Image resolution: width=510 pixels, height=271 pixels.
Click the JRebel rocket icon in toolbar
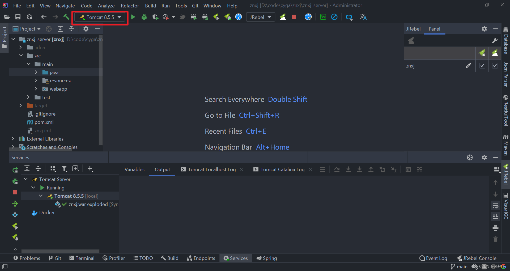283,17
